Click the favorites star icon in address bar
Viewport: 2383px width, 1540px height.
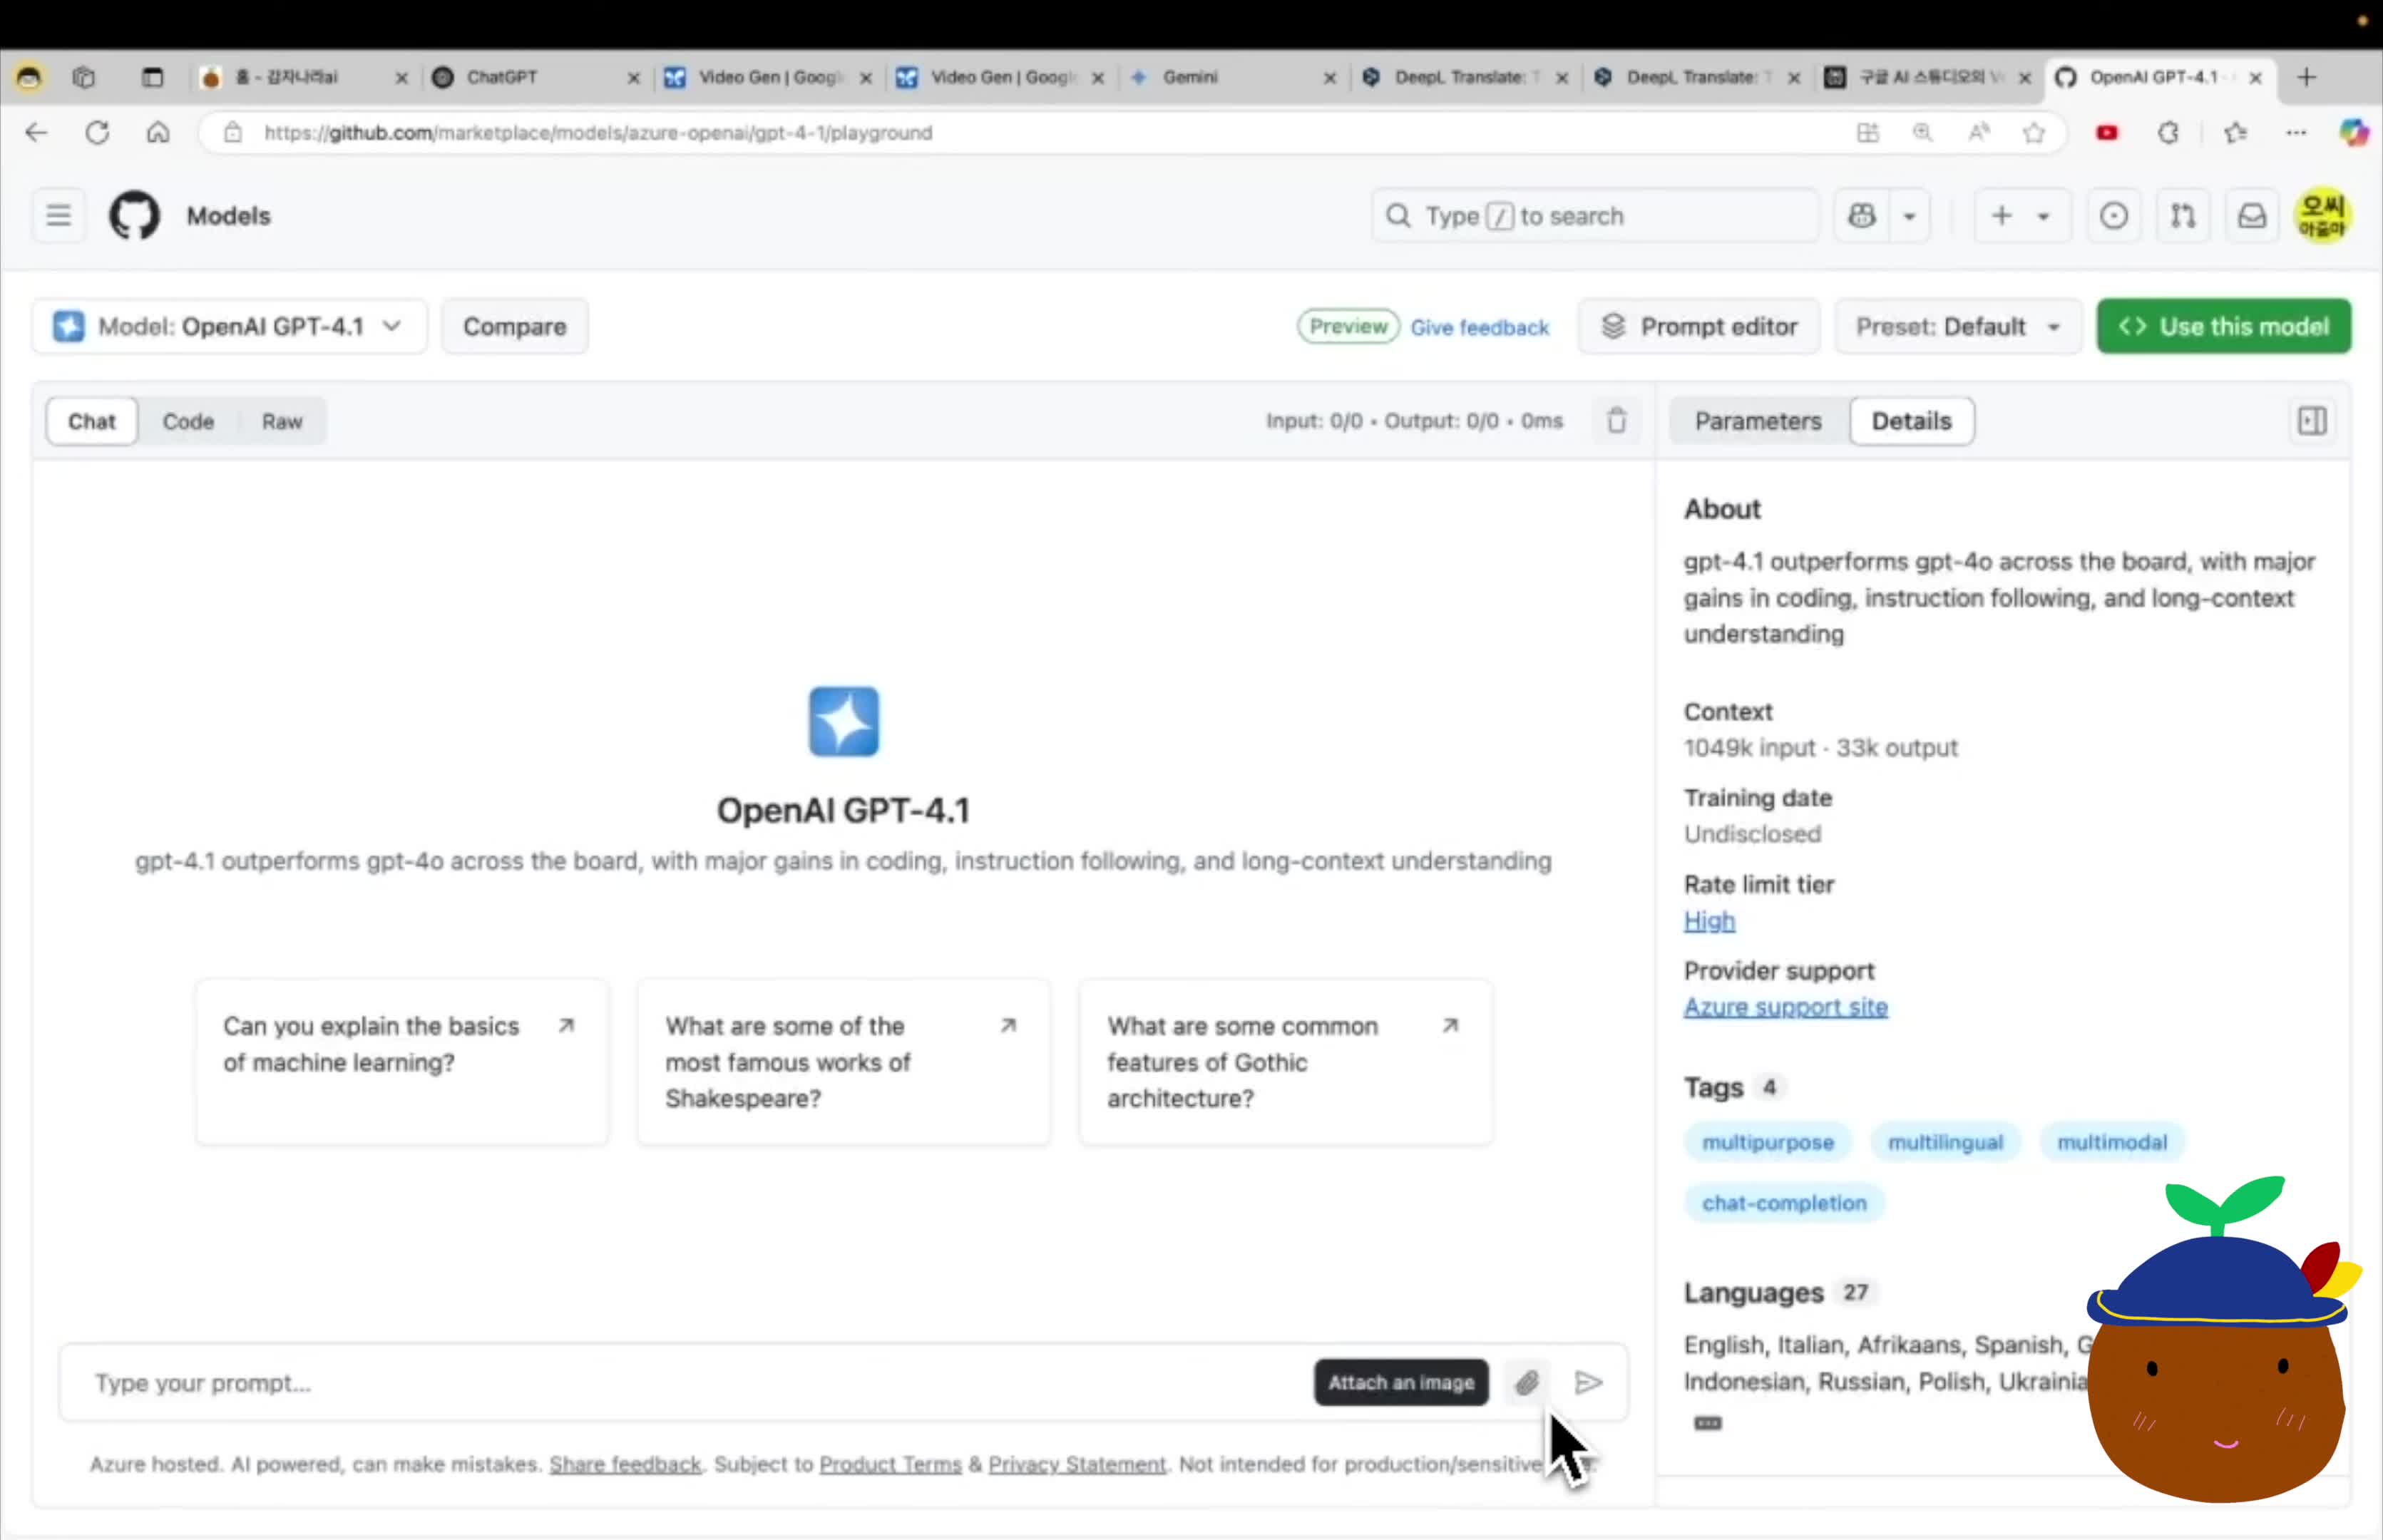[2034, 133]
